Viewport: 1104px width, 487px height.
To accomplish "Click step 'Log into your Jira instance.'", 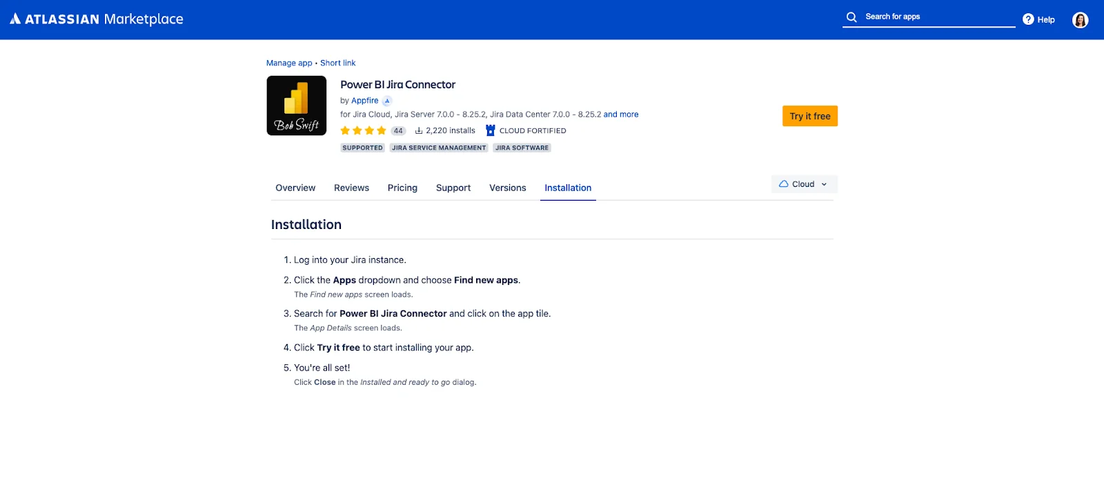I will (x=350, y=260).
